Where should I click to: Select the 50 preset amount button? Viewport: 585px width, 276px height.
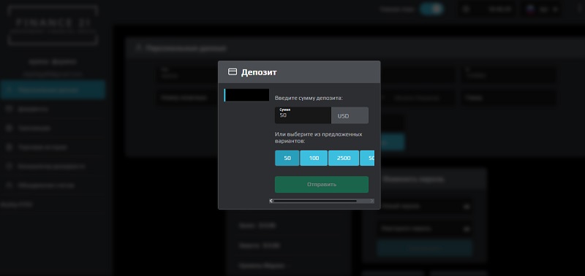(x=287, y=158)
